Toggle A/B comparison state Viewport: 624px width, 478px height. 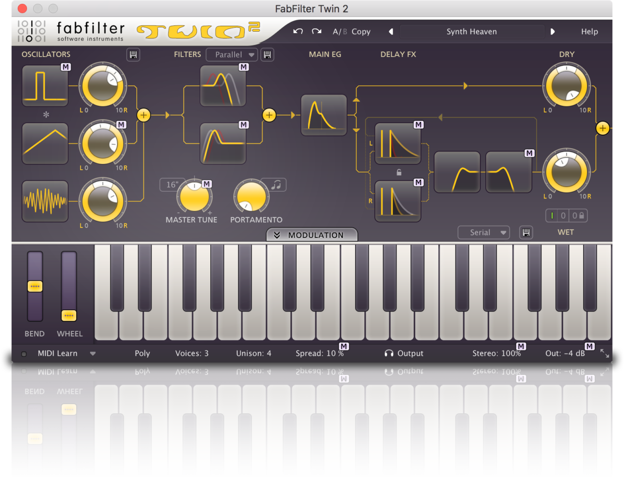point(340,32)
